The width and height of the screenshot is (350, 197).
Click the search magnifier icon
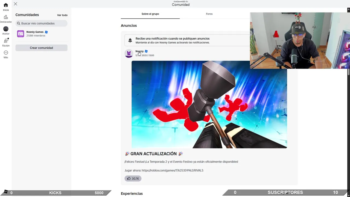click(19, 24)
